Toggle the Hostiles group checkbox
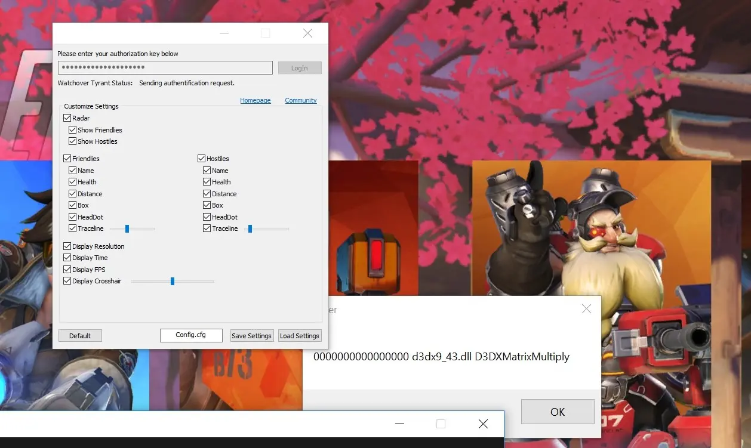The width and height of the screenshot is (751, 448). (x=201, y=159)
